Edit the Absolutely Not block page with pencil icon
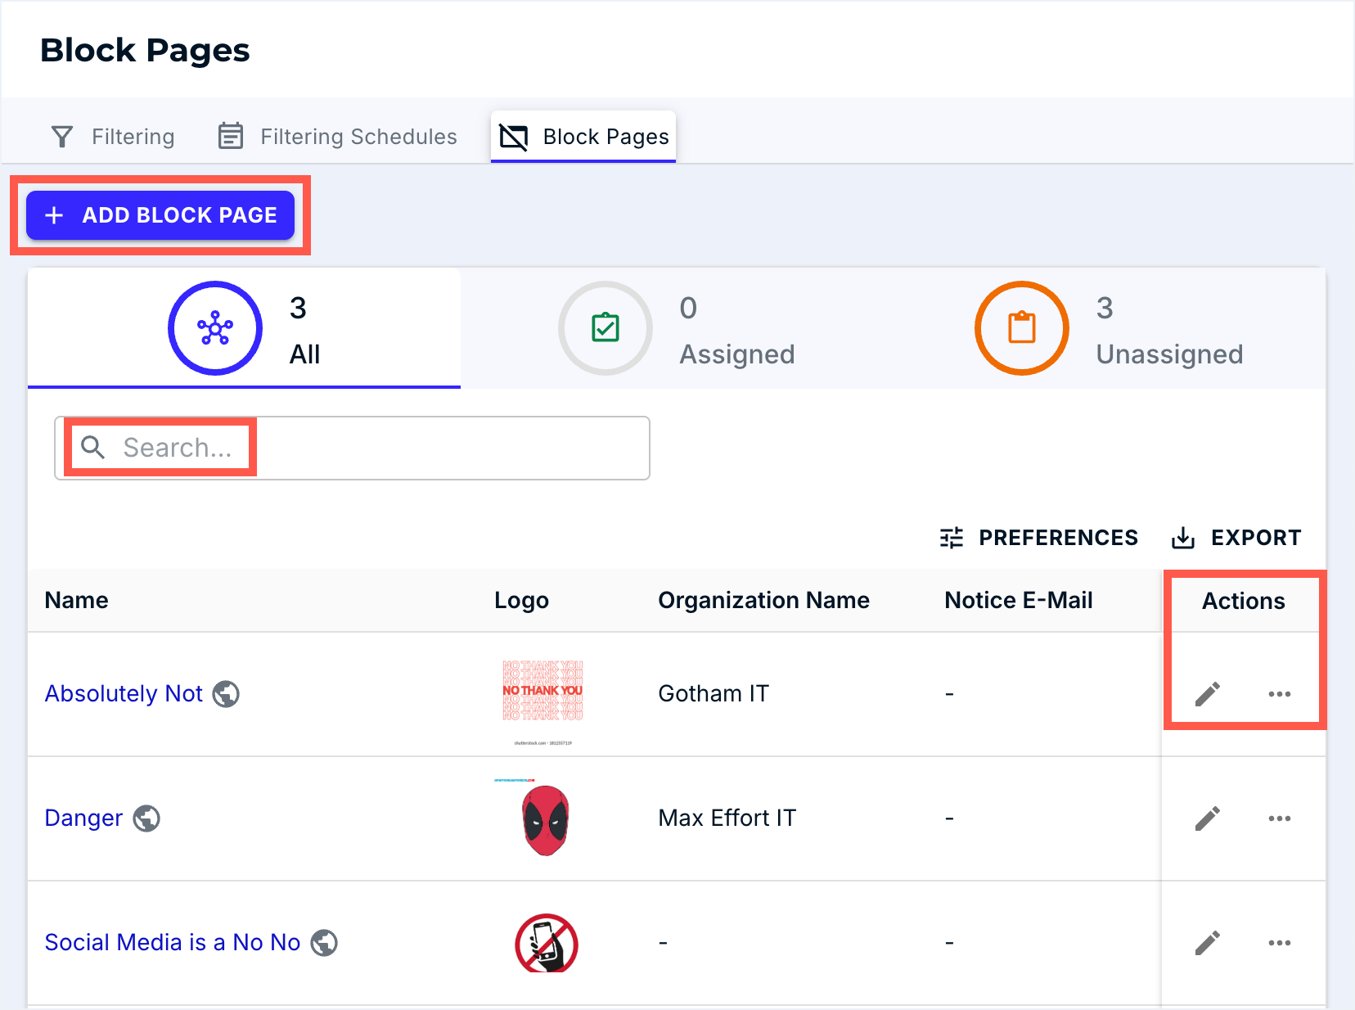The image size is (1355, 1010). point(1207,694)
